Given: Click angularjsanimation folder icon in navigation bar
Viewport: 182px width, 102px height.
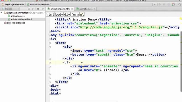Looking at the screenshot, I should 3,5.
